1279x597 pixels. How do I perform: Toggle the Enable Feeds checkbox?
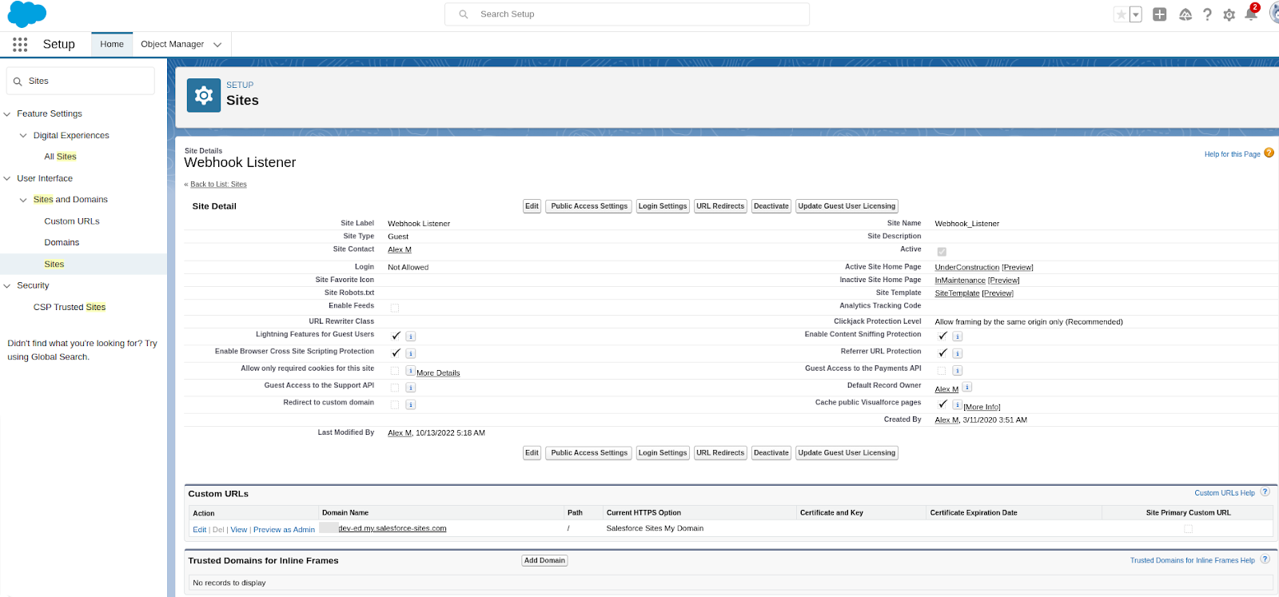[x=395, y=308]
